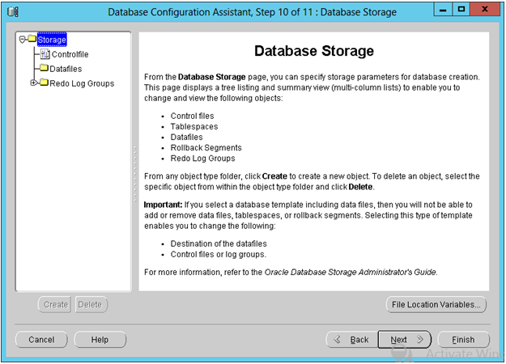Select the Redo Log Groups tree item
Image resolution: width=506 pixels, height=364 pixels.
pos(82,83)
